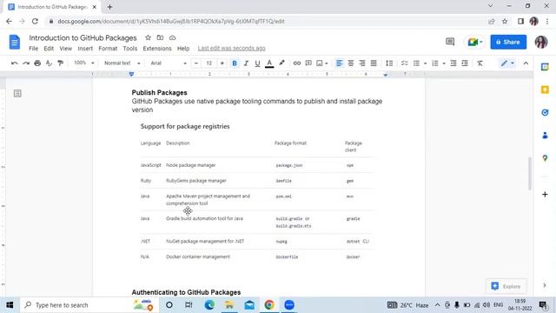Open editing mode pencil dropdown
Viewport: 556px width, 313px height.
507,63
